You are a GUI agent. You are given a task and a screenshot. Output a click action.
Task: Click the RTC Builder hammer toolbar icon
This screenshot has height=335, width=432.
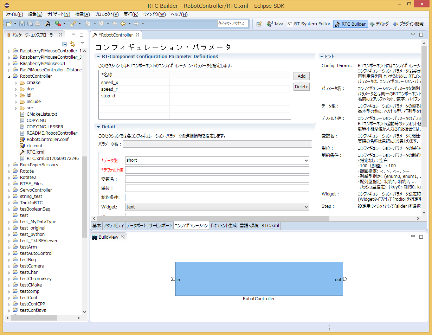click(47, 24)
